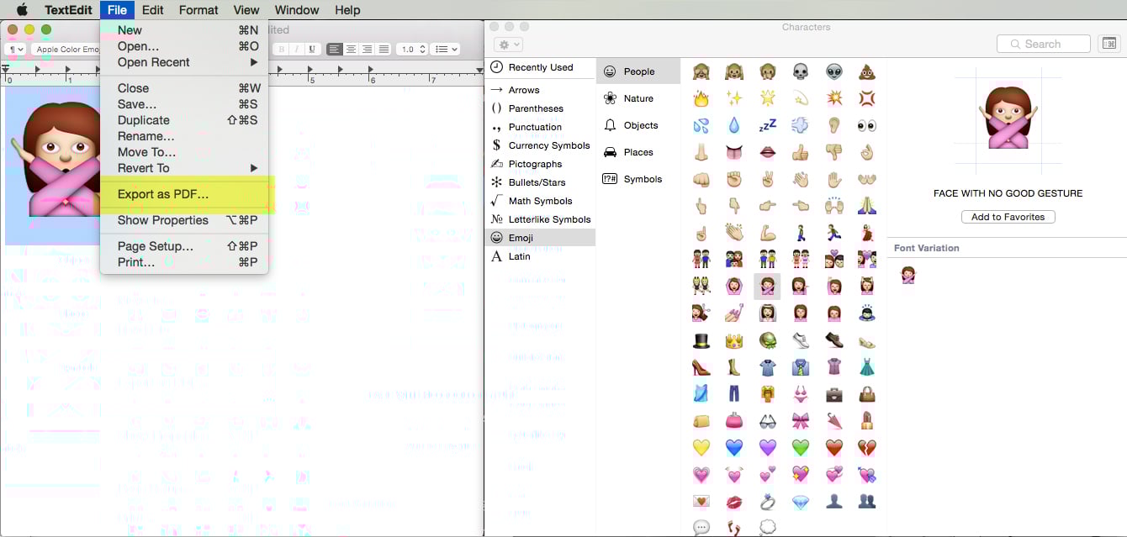Pick the diamond ring emoji
This screenshot has width=1127, height=537.
767,502
